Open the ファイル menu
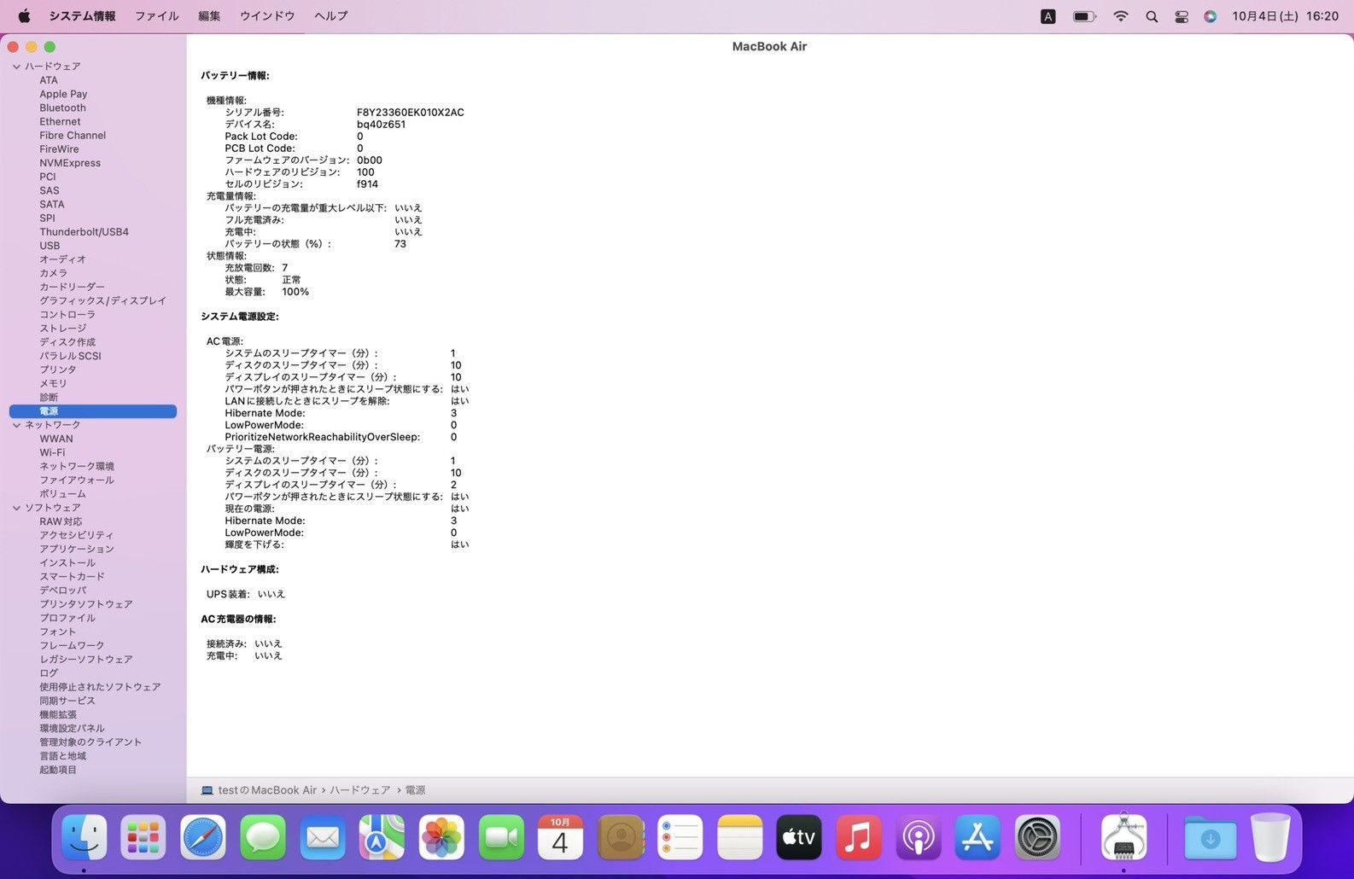Viewport: 1354px width, 879px height. point(156,16)
